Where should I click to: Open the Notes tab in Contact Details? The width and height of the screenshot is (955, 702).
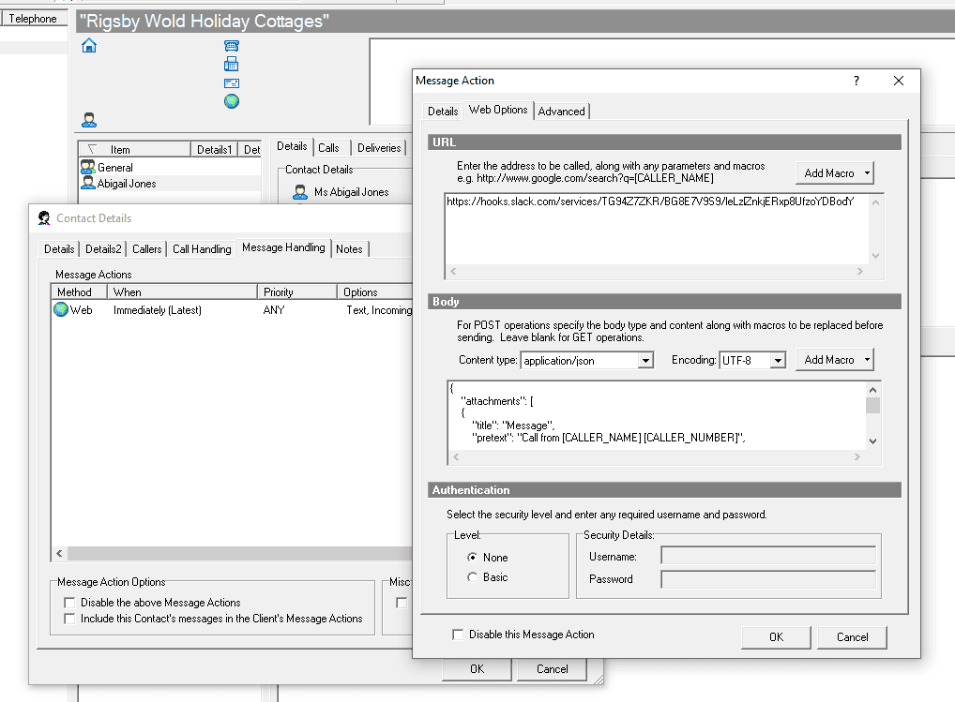tap(349, 248)
